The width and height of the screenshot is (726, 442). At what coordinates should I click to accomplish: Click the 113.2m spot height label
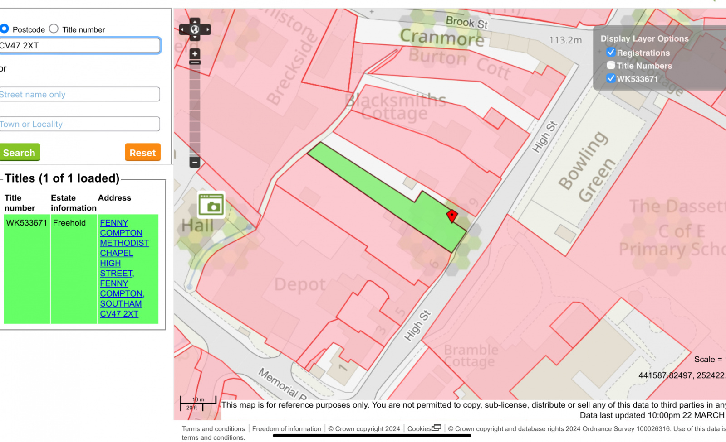pyautogui.click(x=565, y=40)
